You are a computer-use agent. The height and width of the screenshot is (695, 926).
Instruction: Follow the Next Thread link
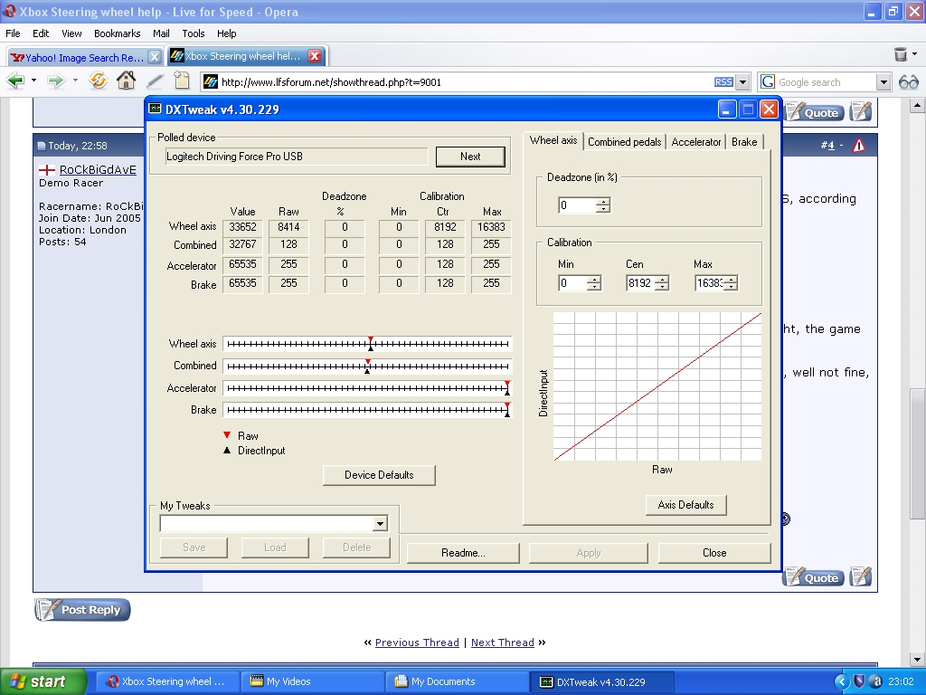point(503,643)
